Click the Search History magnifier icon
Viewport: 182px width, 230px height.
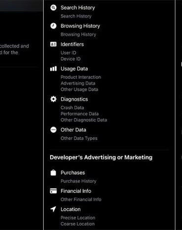coord(53,7)
